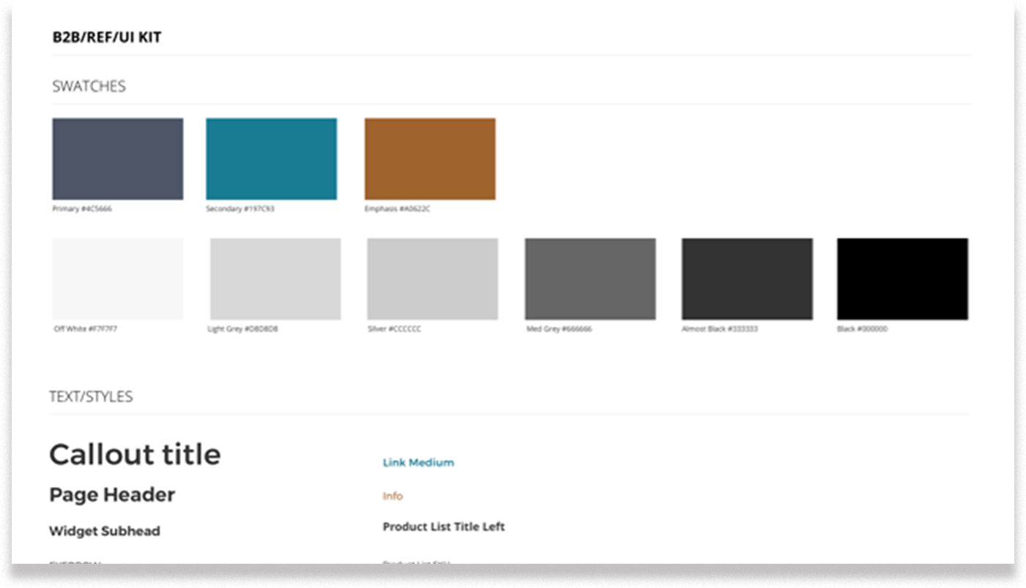The width and height of the screenshot is (1026, 588).
Task: Select the Off White #F7F7F7 swatch
Action: (117, 278)
